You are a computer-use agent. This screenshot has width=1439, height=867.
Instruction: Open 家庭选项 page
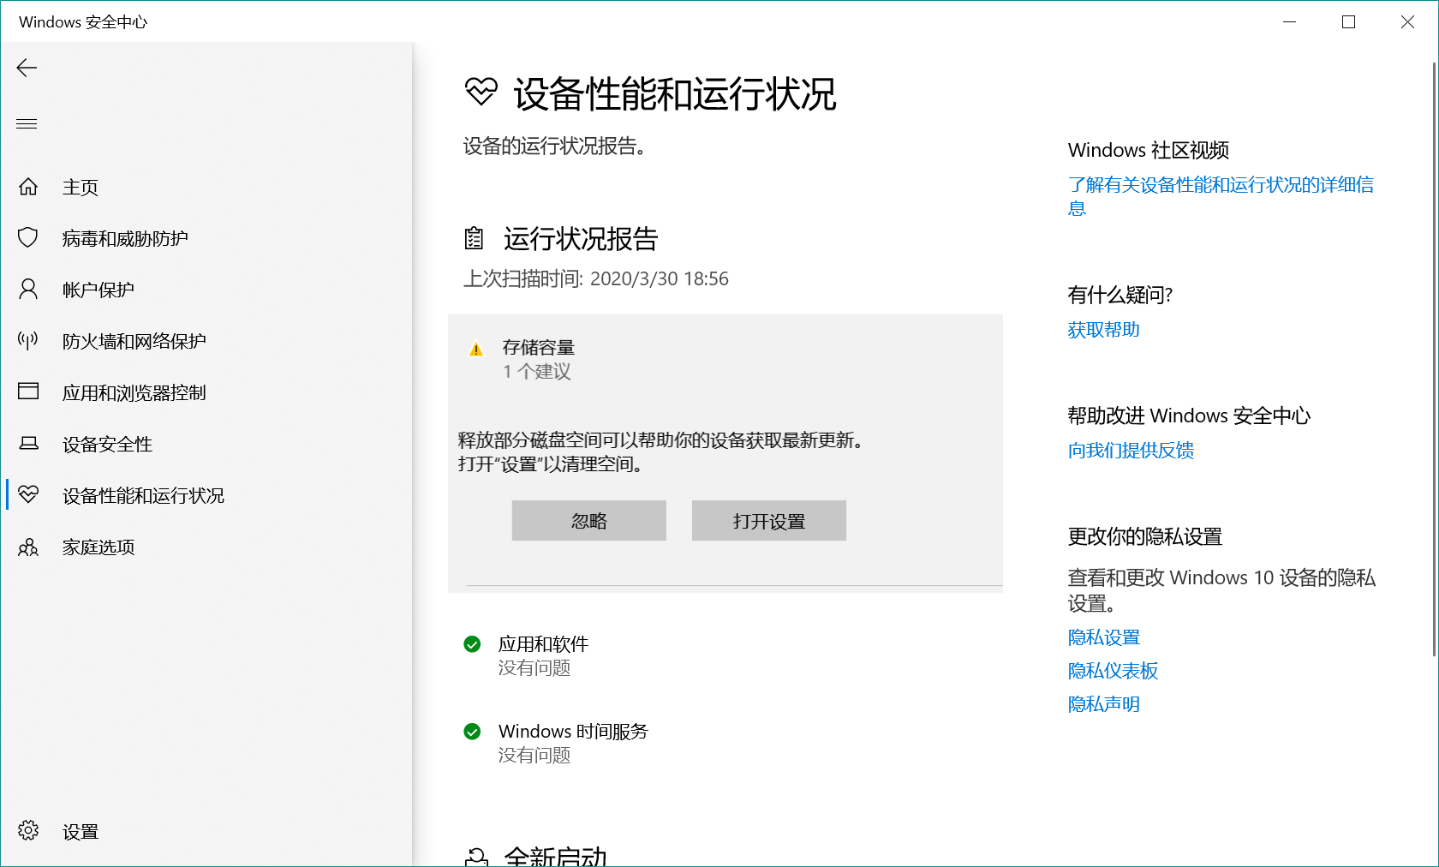tap(206, 547)
